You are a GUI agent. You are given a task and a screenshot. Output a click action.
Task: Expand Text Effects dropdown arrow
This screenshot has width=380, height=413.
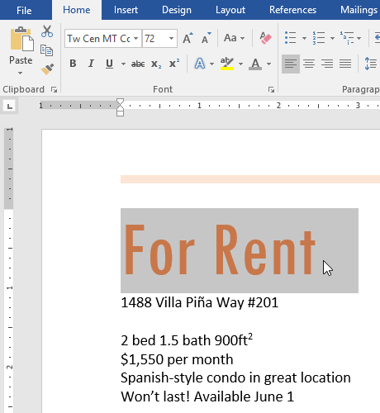point(211,64)
